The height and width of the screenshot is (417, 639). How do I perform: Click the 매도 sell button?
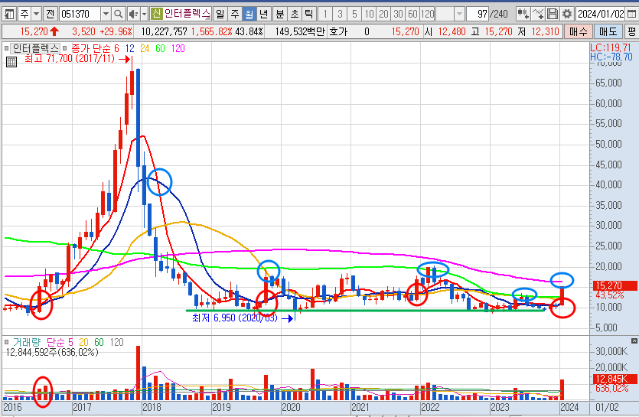click(x=608, y=31)
